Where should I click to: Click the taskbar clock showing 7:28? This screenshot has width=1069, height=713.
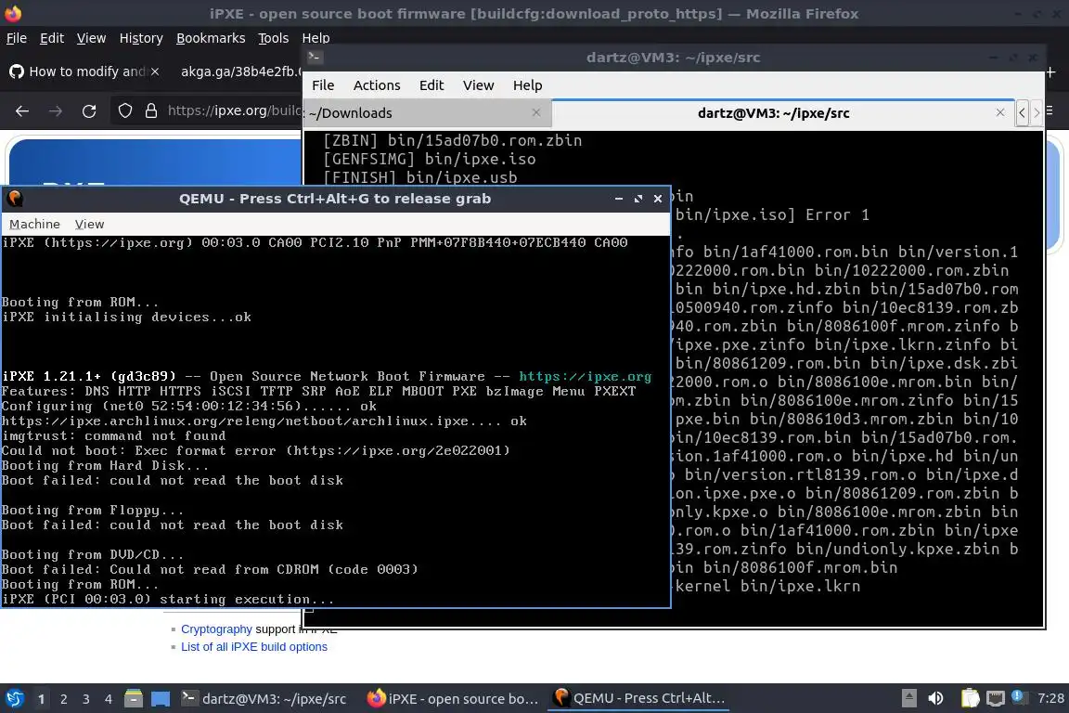point(1050,698)
